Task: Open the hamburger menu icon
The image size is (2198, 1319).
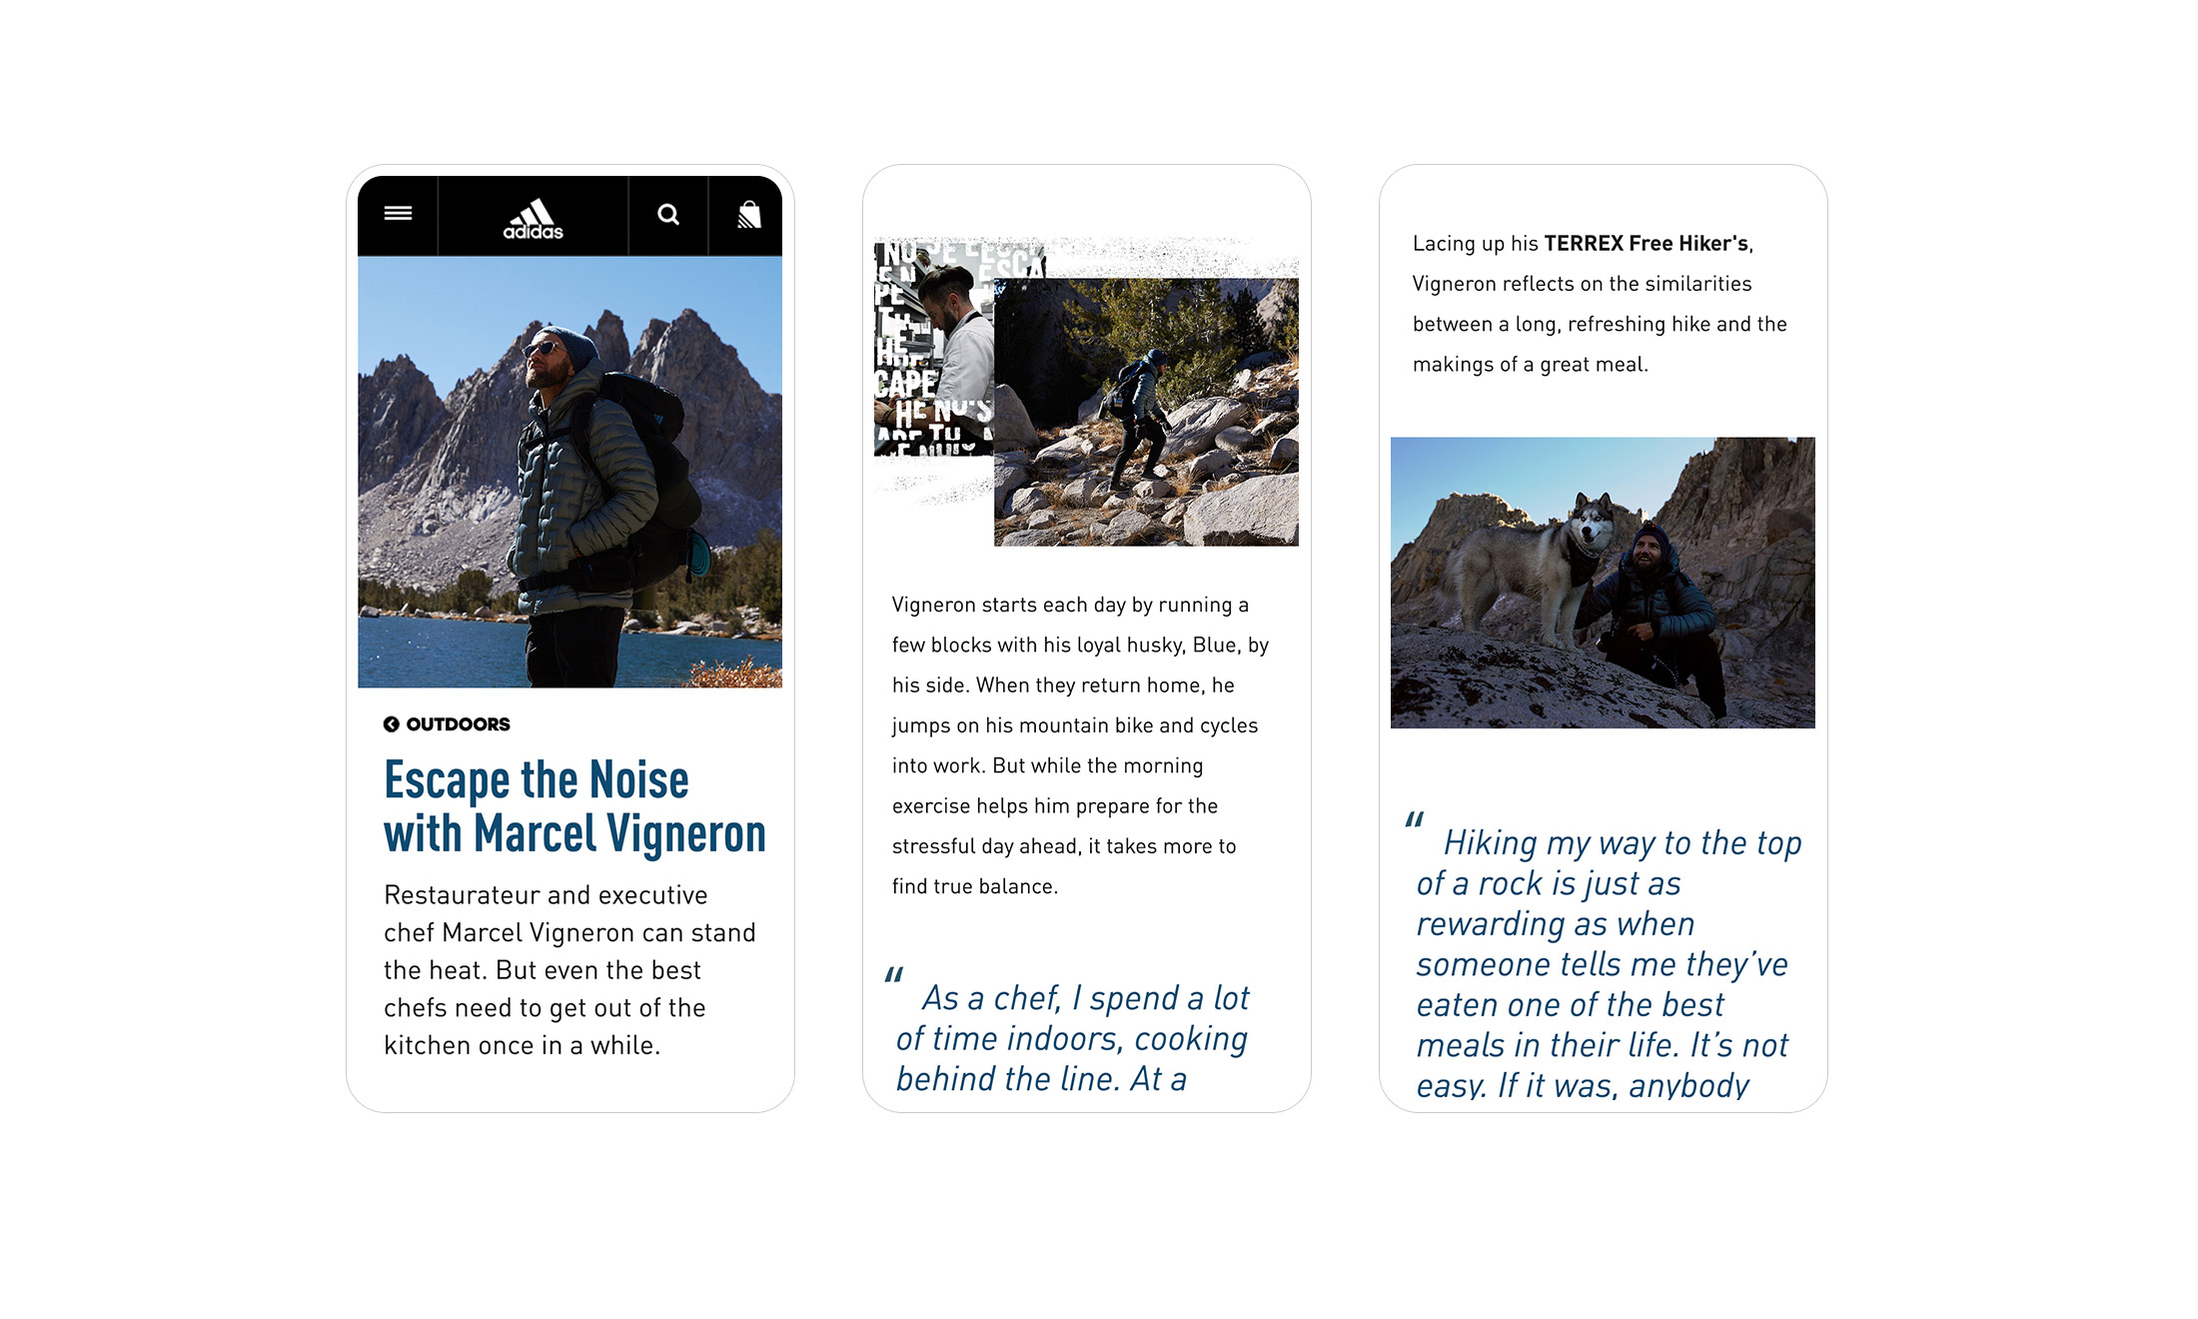Action: pos(398,213)
